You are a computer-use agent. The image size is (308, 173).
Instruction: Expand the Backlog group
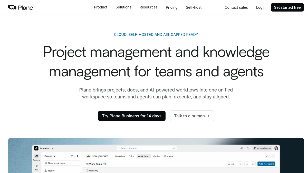pos(92,170)
